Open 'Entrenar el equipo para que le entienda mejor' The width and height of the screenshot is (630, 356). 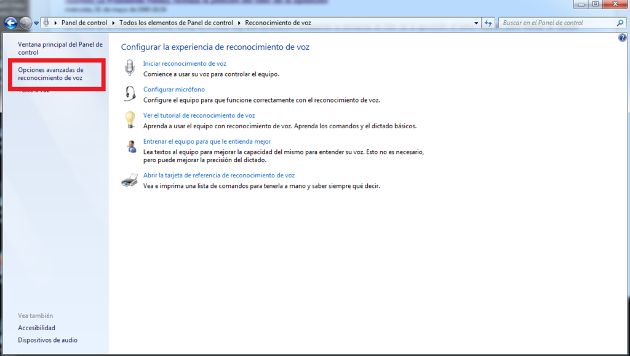(x=207, y=142)
